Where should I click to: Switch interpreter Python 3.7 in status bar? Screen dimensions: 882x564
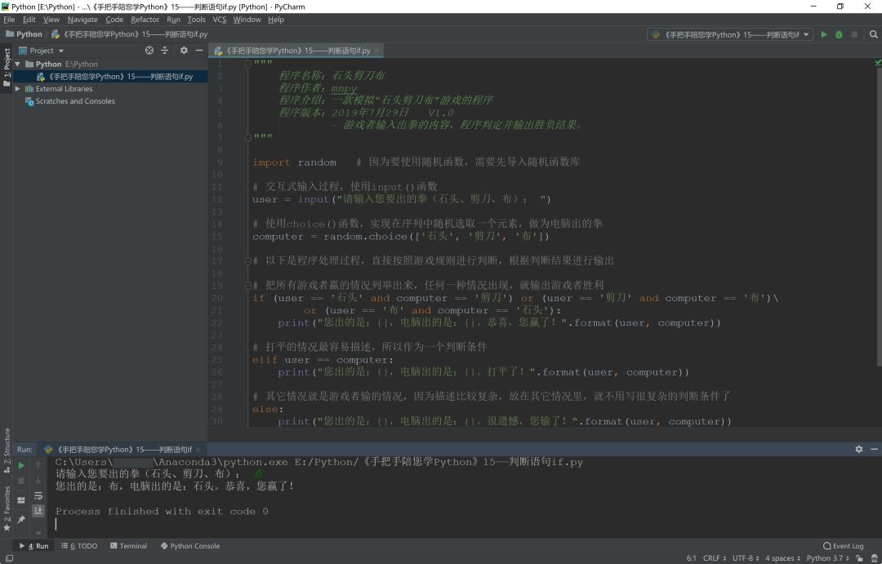[x=827, y=557]
